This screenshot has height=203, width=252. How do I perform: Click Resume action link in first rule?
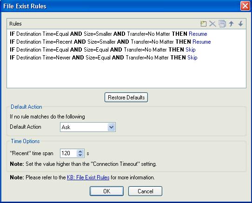[x=198, y=34]
